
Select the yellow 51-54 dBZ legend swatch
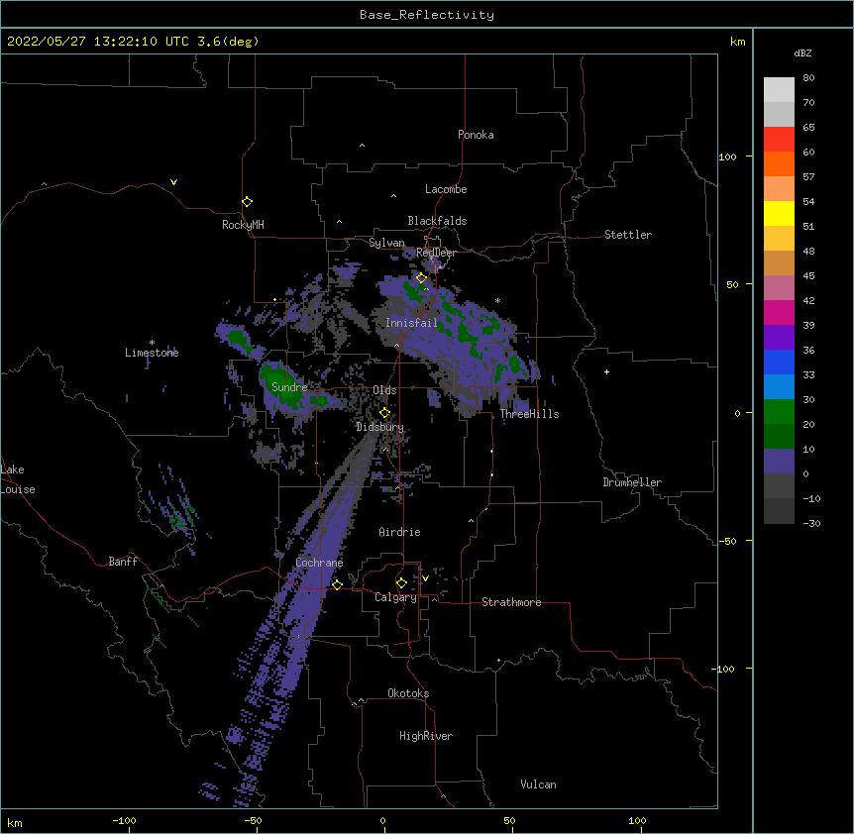[779, 213]
